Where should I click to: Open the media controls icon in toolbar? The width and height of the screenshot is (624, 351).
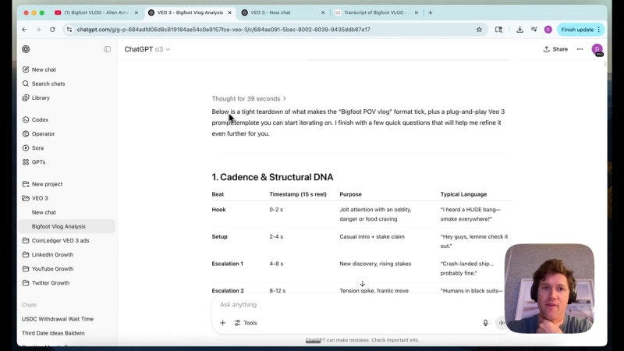[x=534, y=30]
